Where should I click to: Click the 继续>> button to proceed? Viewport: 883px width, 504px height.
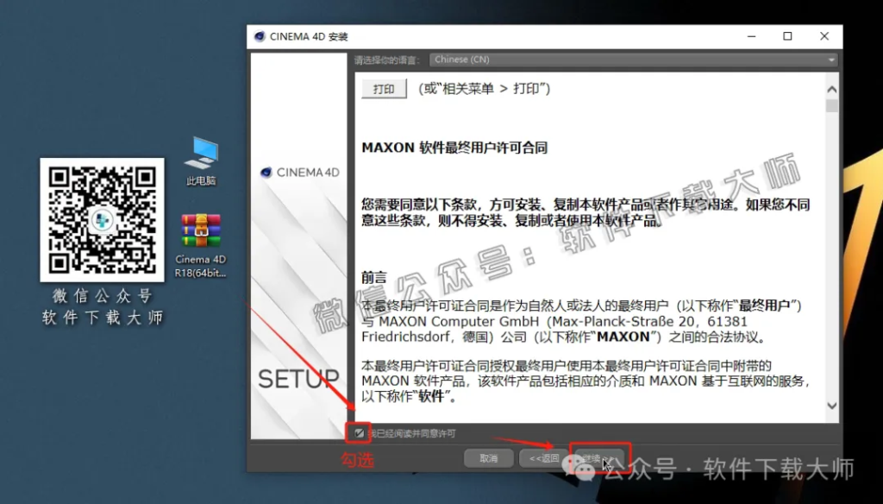[x=598, y=458]
